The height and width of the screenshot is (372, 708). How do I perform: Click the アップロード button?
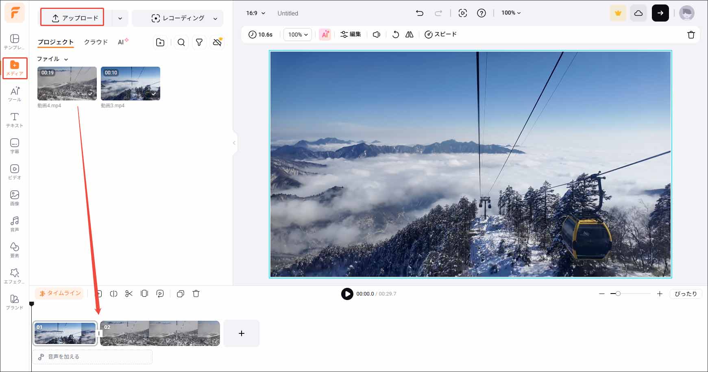[72, 17]
